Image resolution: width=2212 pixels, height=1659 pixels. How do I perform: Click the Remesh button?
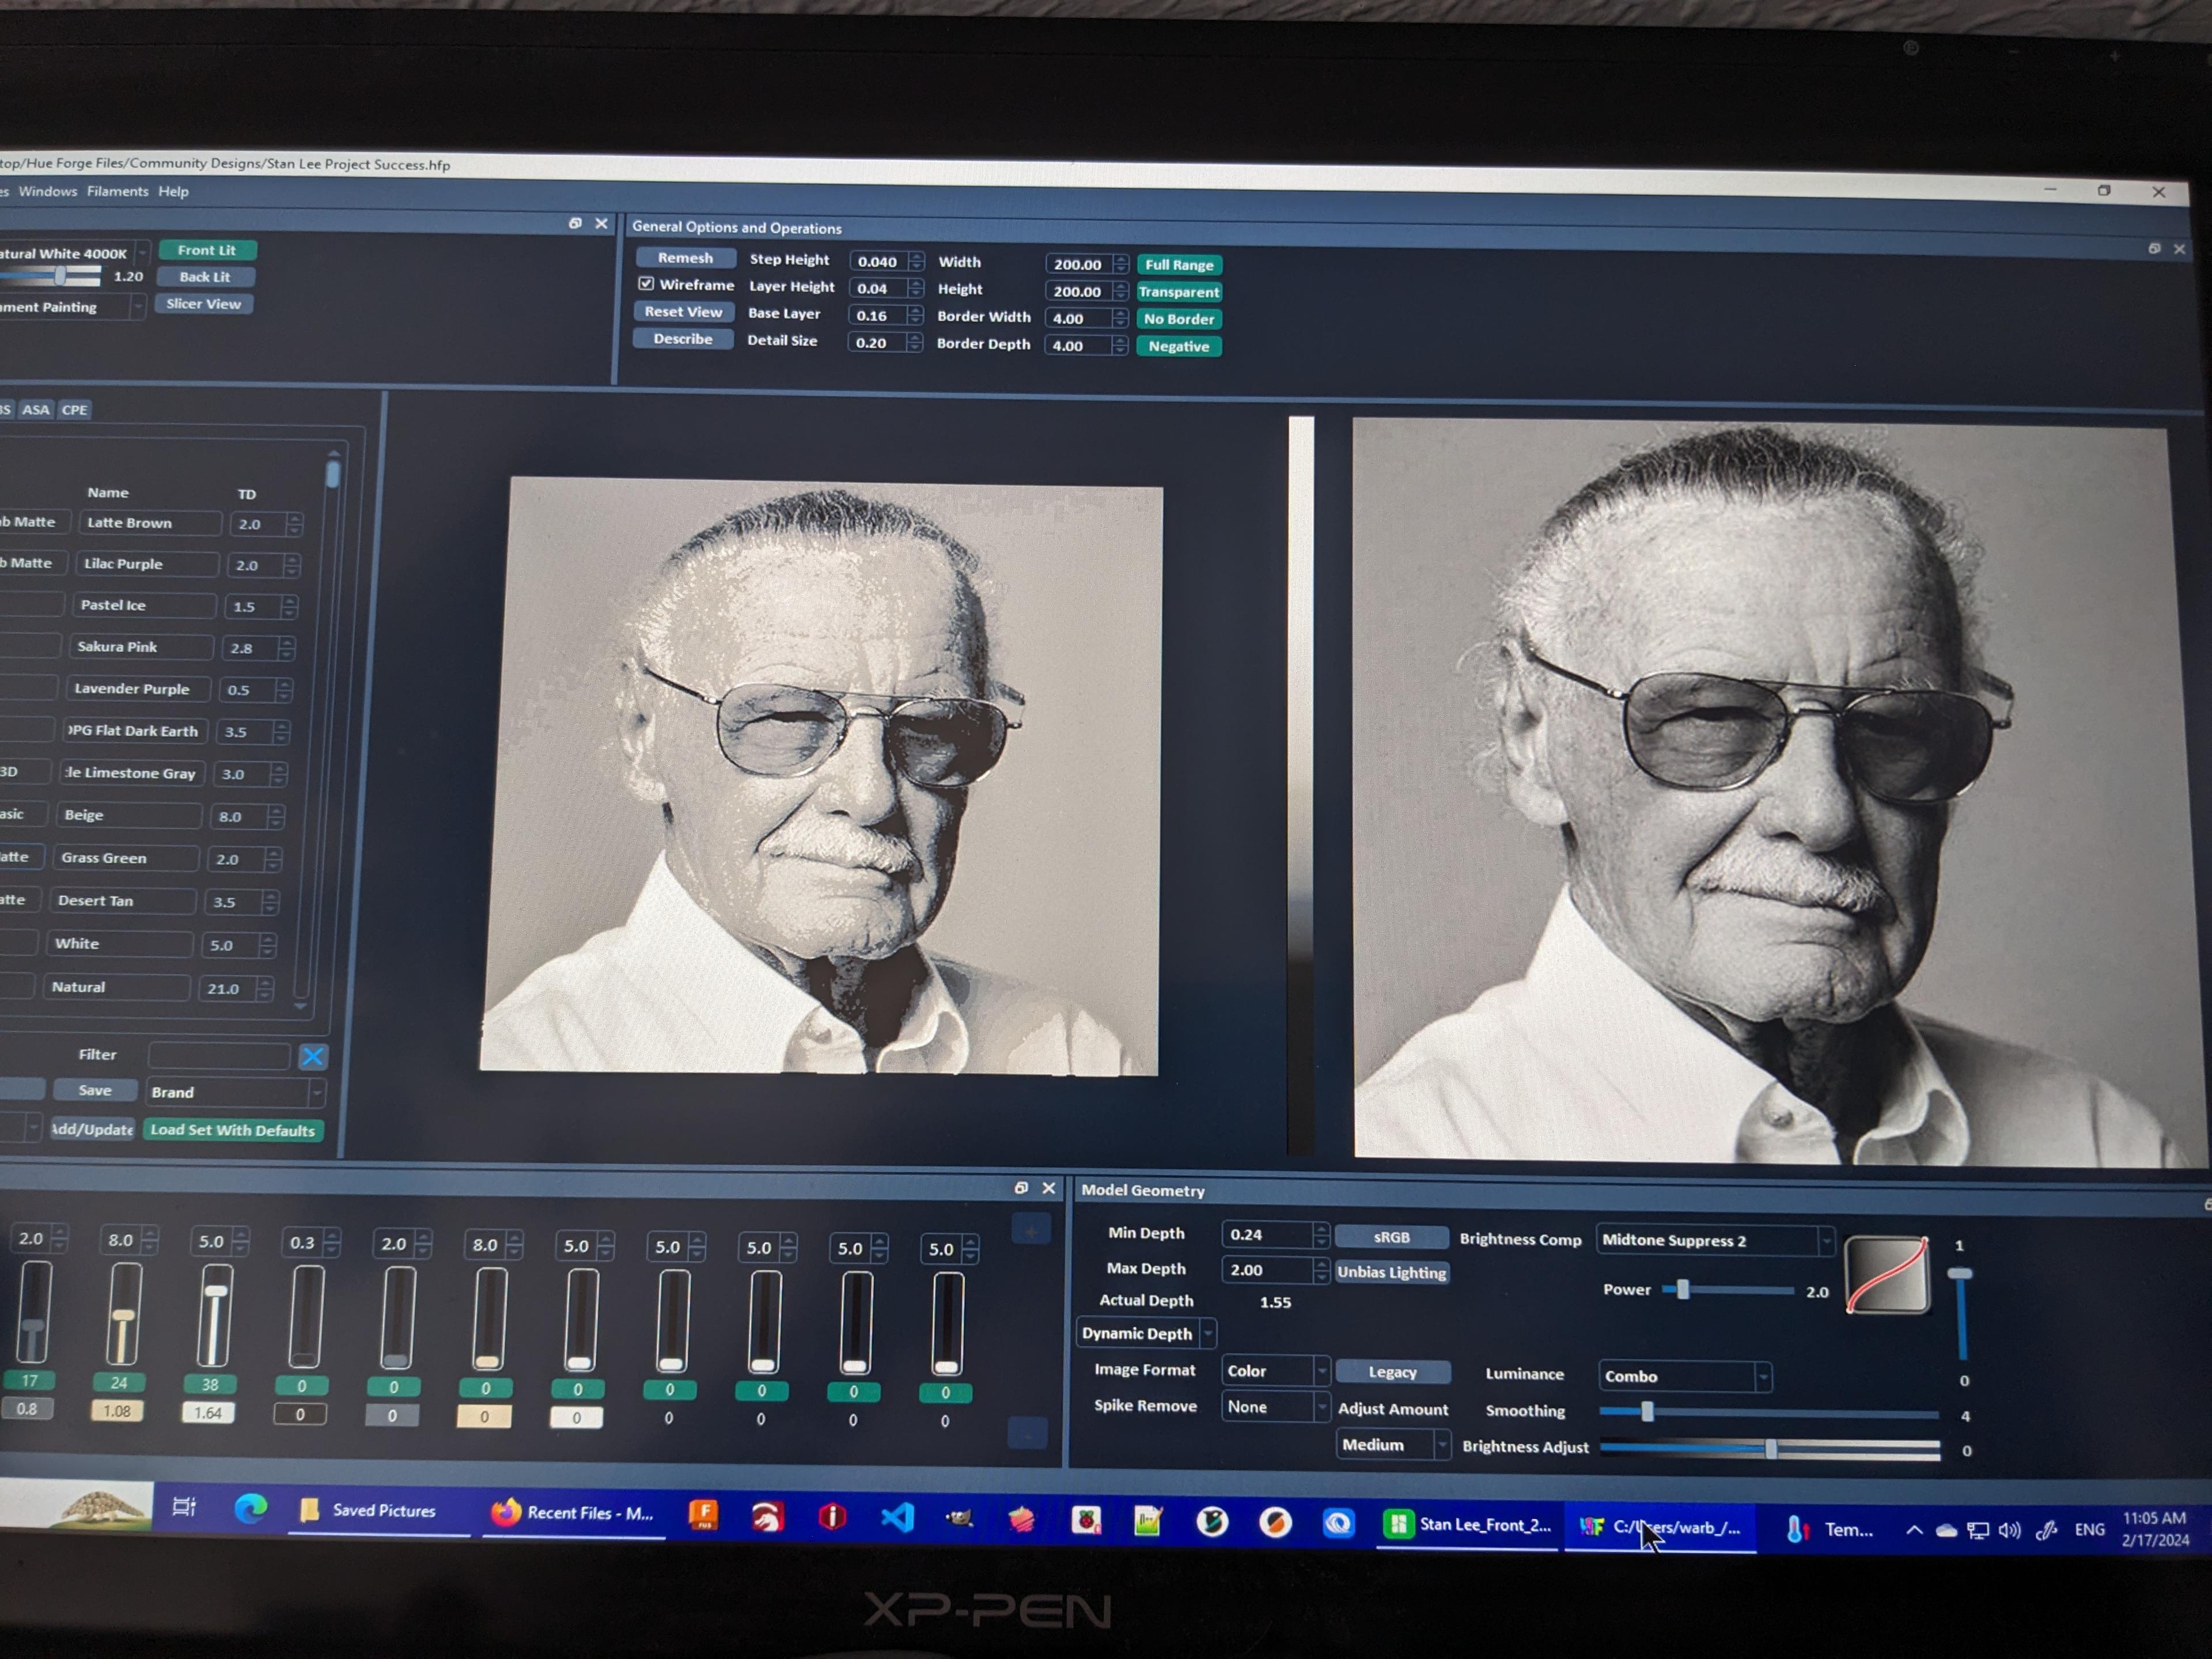click(x=685, y=258)
